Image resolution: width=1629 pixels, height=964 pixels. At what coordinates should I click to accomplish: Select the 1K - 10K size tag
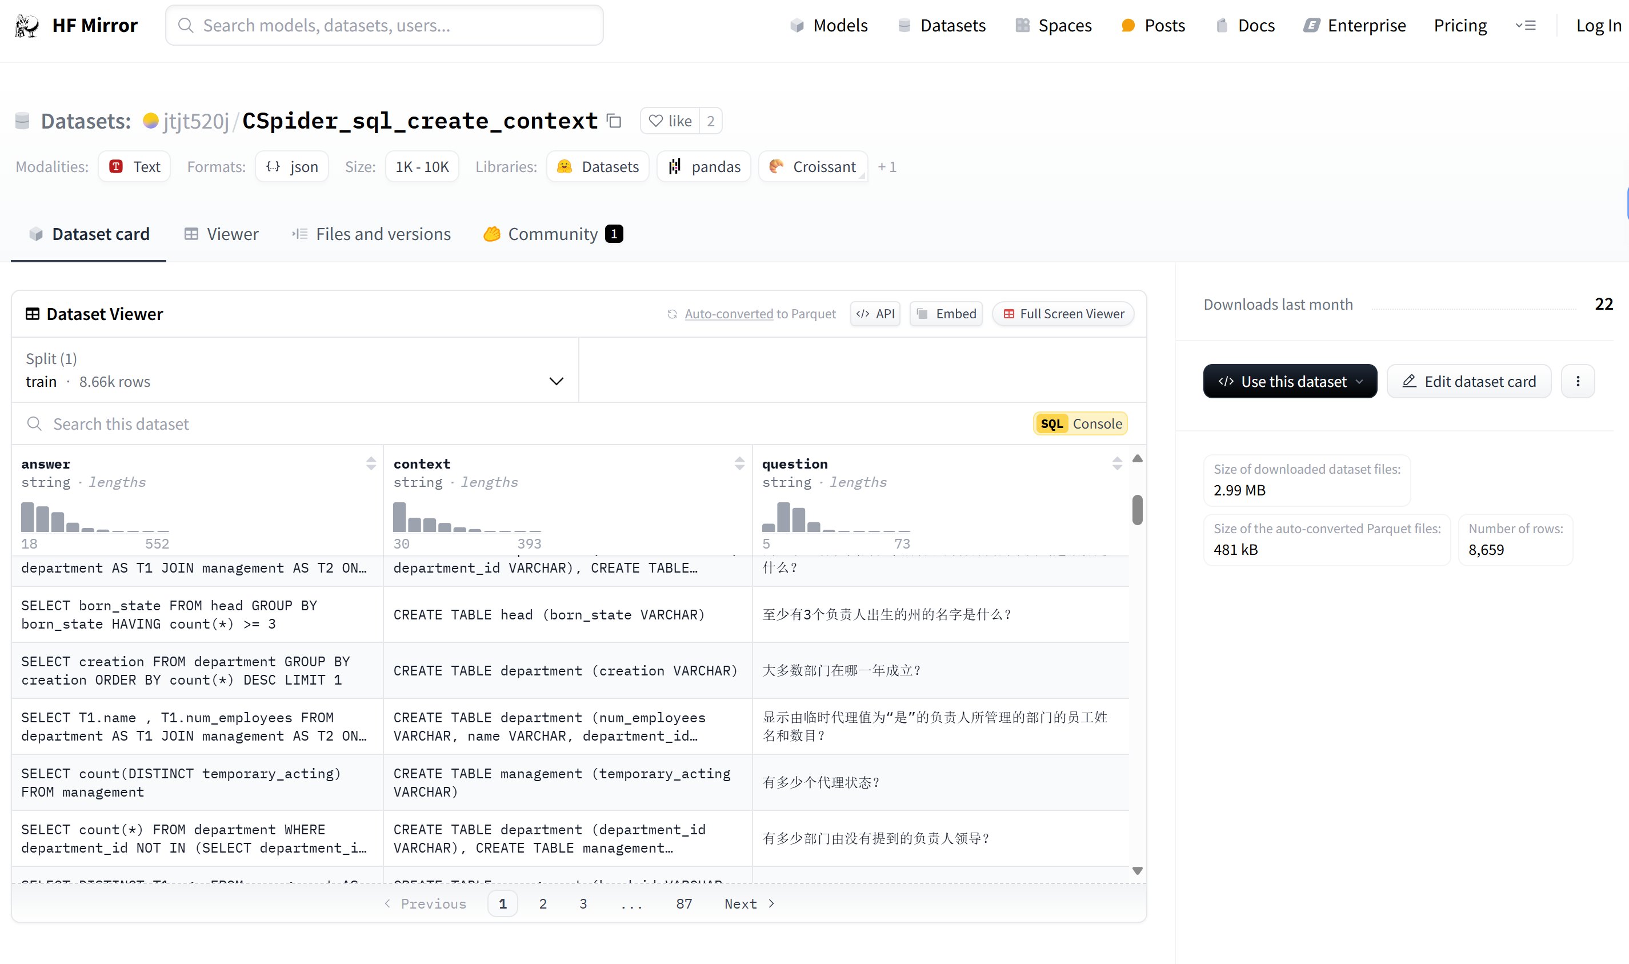(x=422, y=167)
